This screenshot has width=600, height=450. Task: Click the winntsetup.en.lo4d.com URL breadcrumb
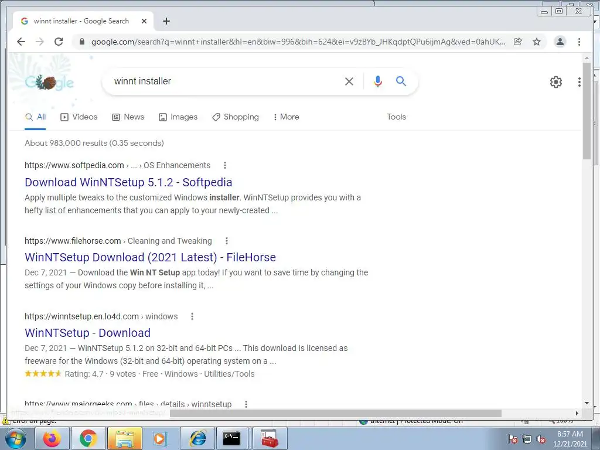tap(101, 316)
